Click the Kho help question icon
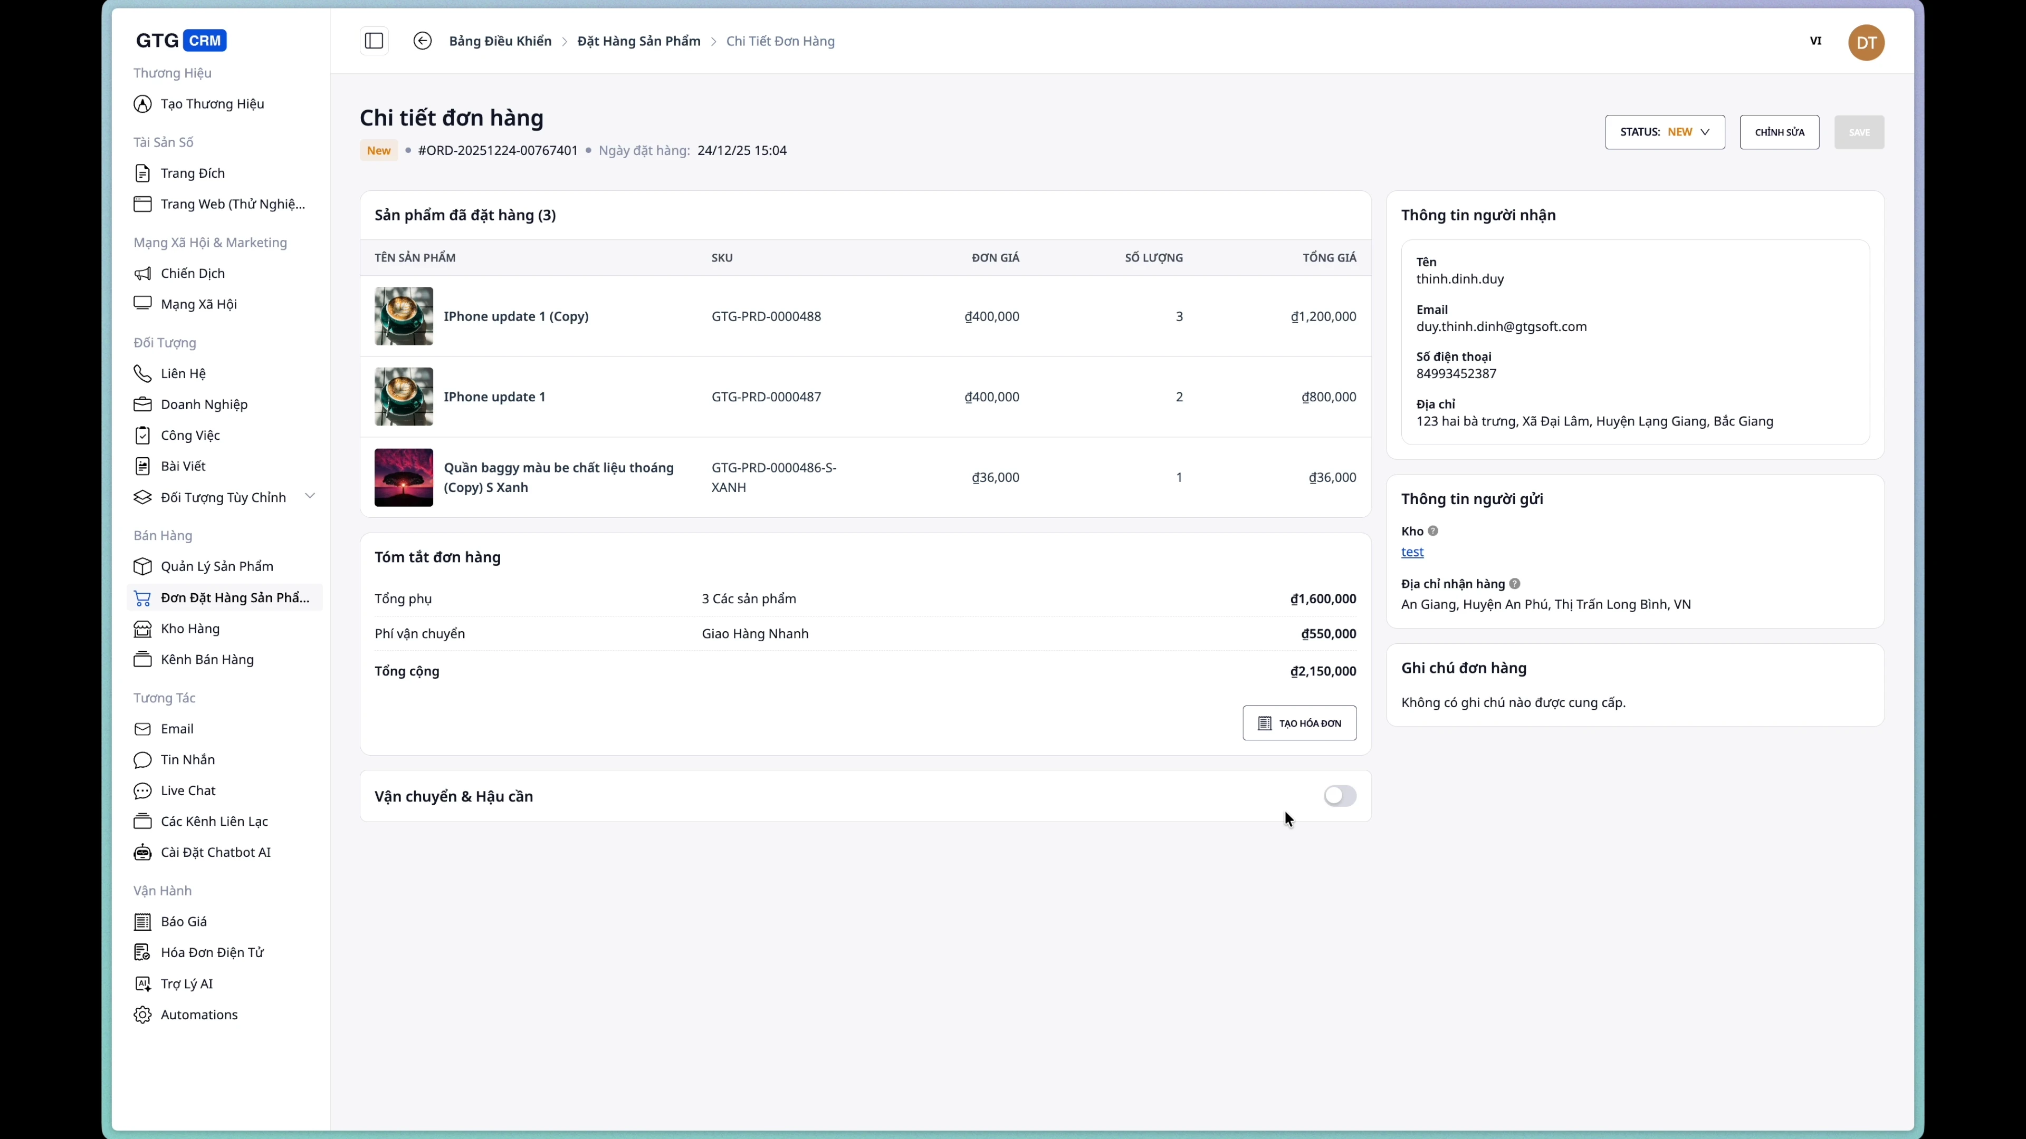This screenshot has width=2026, height=1139. tap(1433, 532)
